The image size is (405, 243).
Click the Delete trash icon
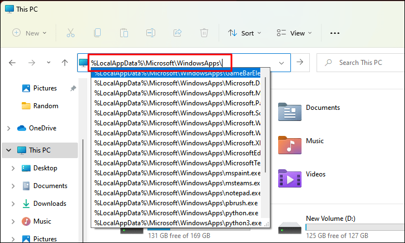tap(204, 33)
